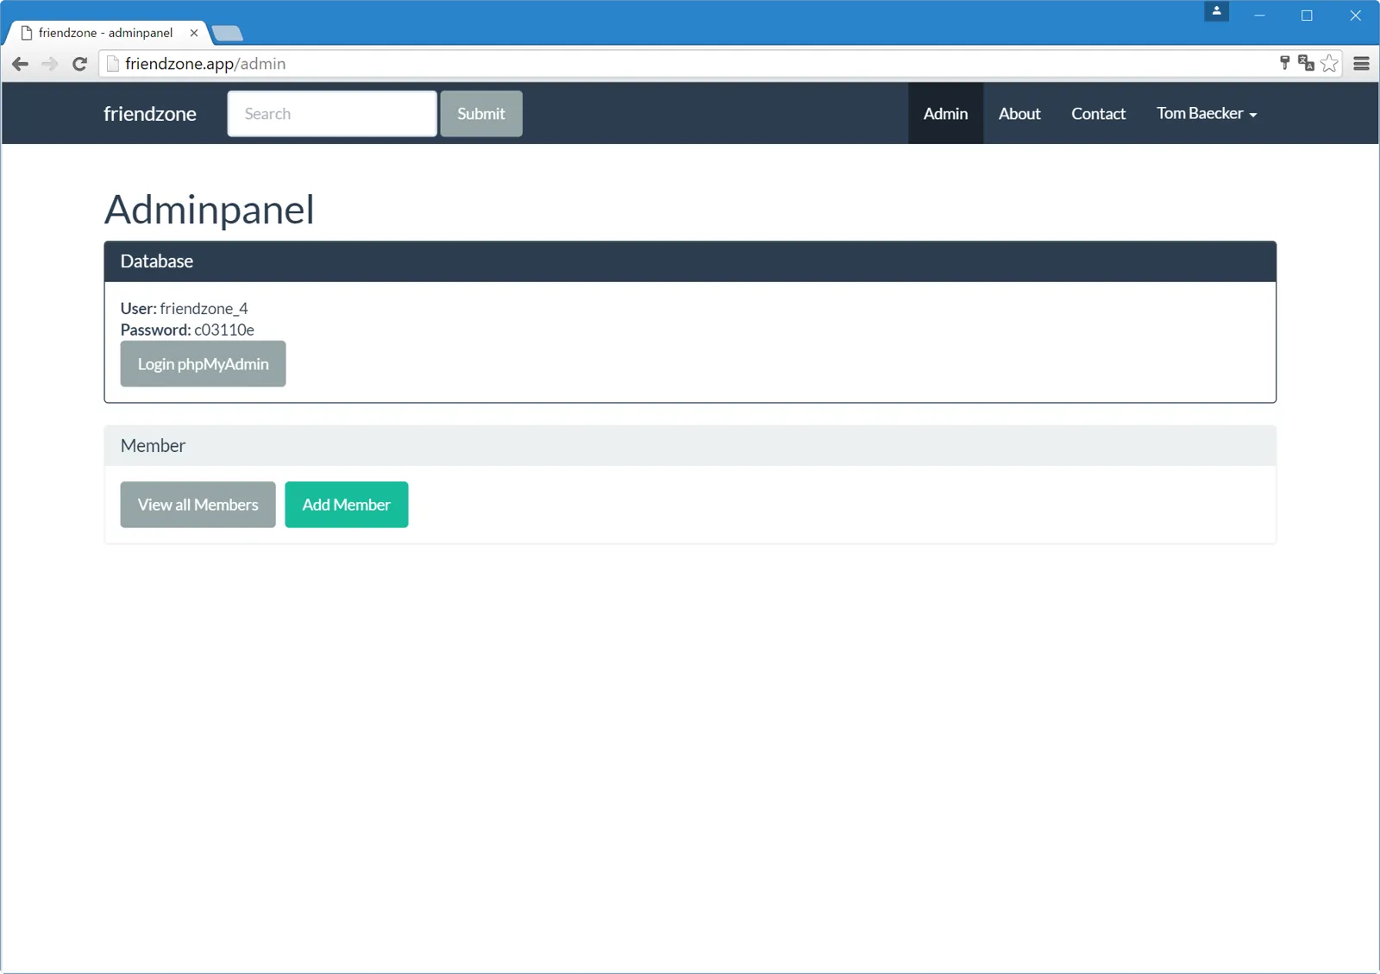The image size is (1380, 974).
Task: Click into the Search input field
Action: (332, 114)
